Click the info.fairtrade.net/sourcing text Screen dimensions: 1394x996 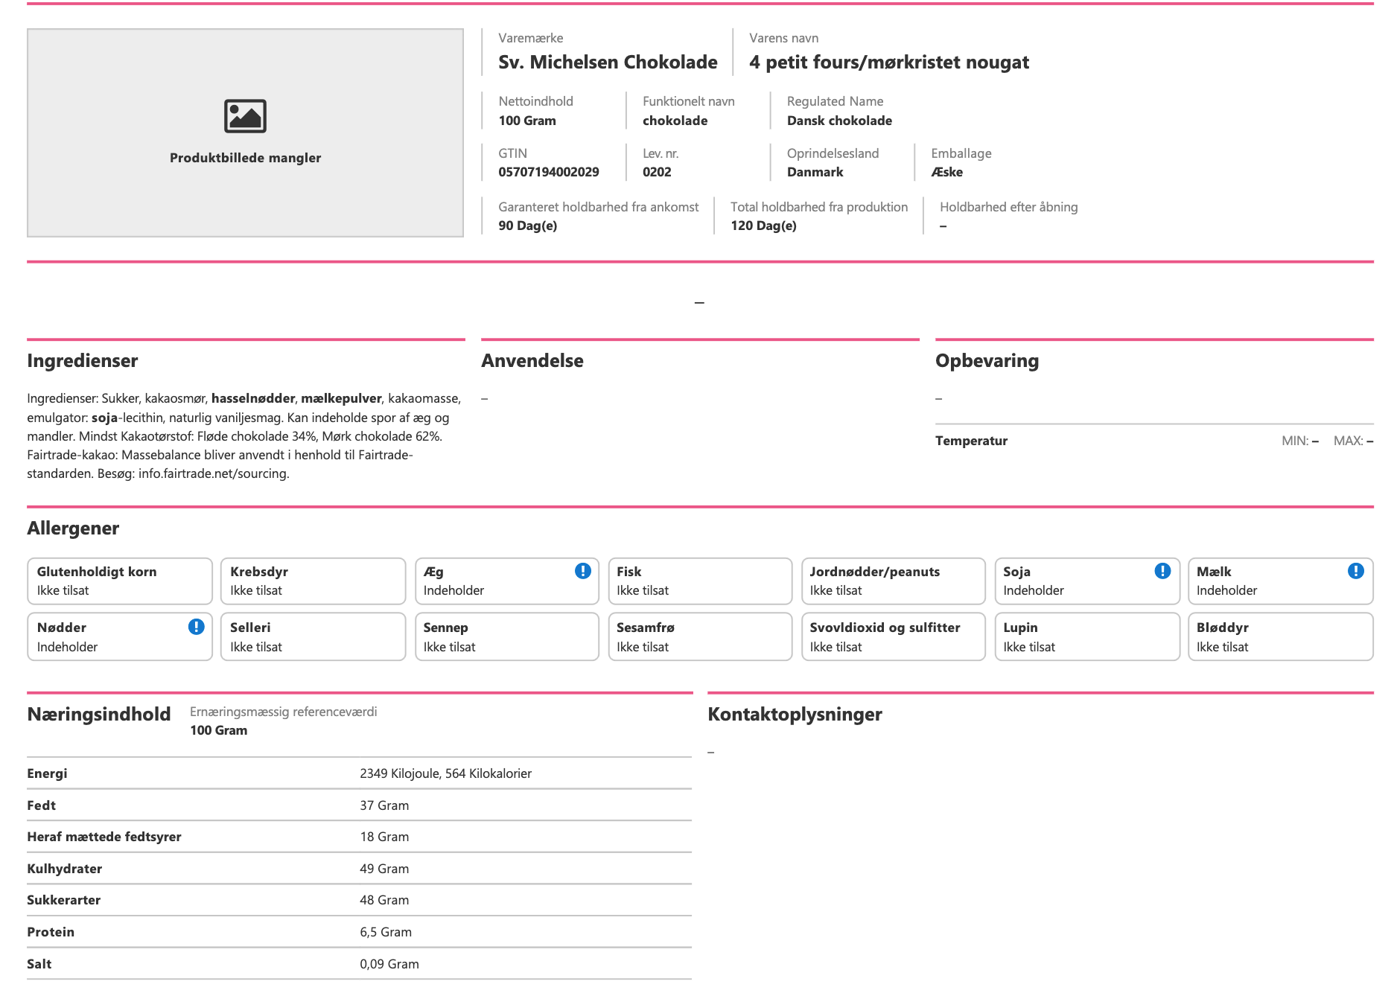(213, 473)
